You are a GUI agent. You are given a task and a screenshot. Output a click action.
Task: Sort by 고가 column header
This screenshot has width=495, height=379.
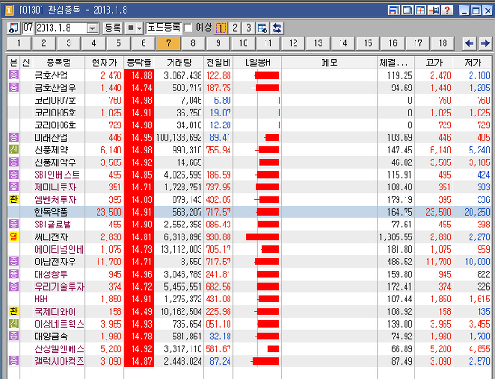click(x=434, y=63)
